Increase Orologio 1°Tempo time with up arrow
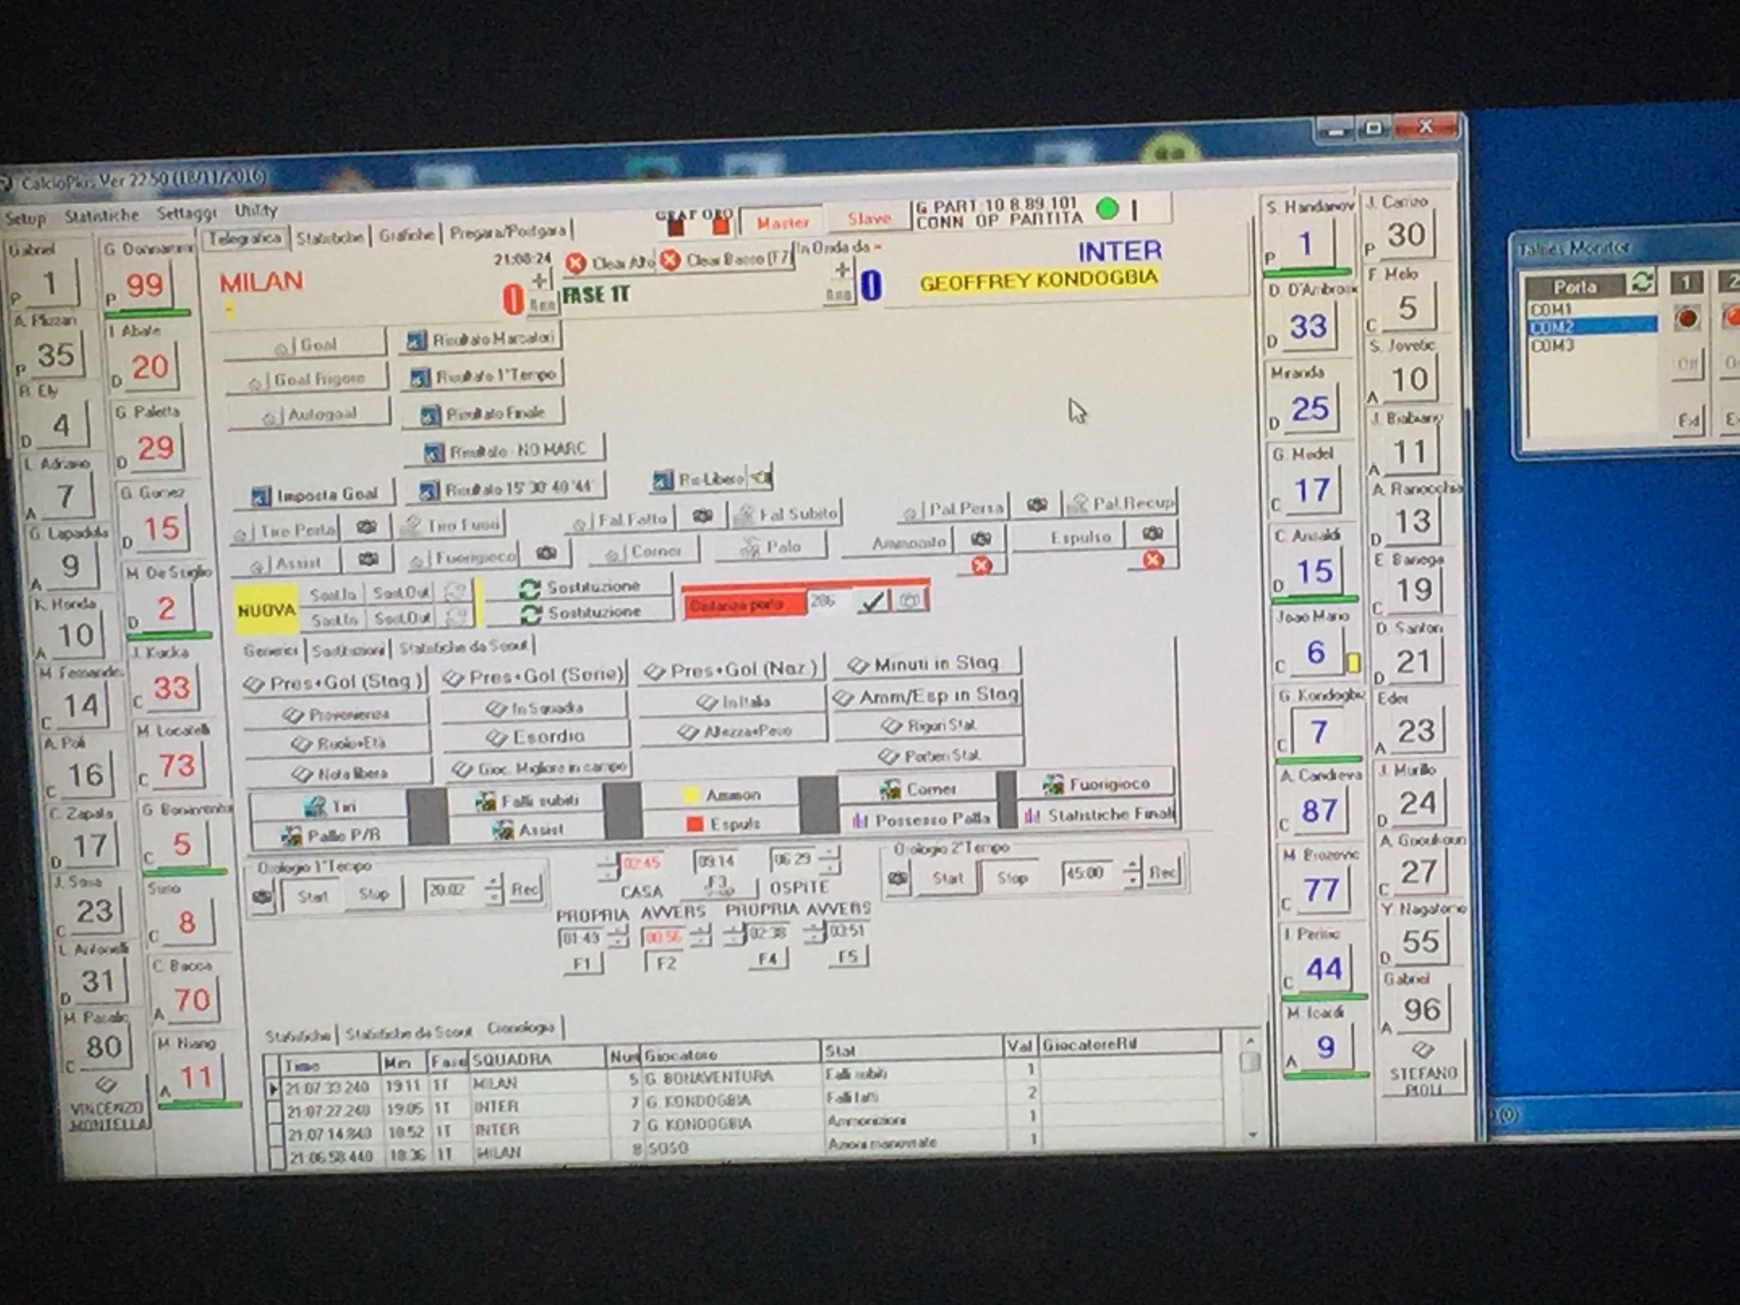Screen dimensions: 1740x1305 [493, 882]
